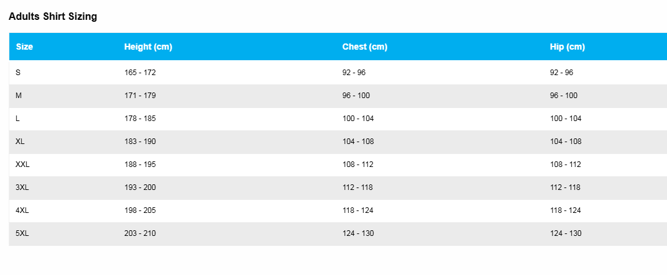Click the 3XL size cell
The width and height of the screenshot is (667, 275).
(x=22, y=187)
